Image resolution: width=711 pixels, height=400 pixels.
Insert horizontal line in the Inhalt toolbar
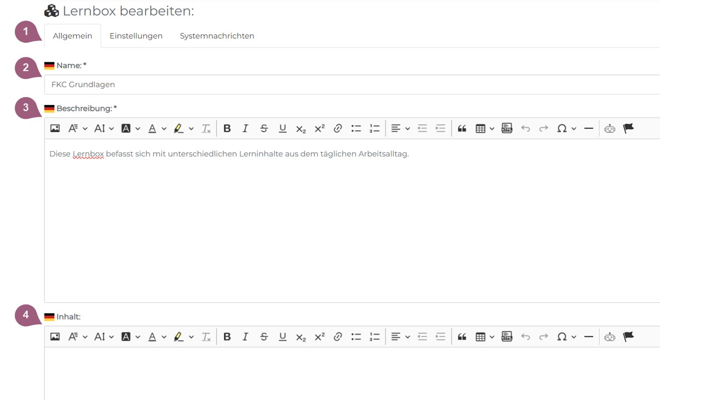click(589, 337)
